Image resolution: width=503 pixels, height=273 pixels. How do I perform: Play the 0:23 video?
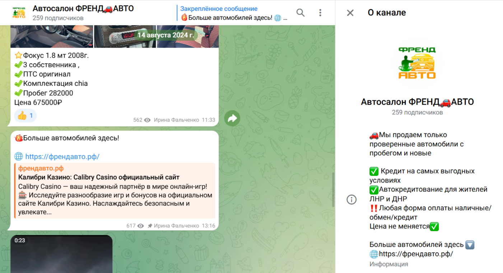[x=61, y=254]
